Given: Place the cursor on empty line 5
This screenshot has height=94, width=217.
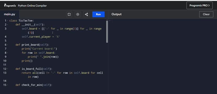Looking at the screenshot, I should click(x=55, y=41).
